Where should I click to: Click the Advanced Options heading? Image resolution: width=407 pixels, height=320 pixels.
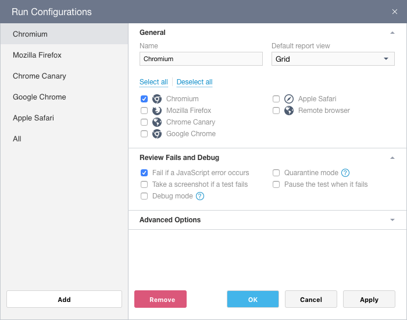pyautogui.click(x=170, y=220)
